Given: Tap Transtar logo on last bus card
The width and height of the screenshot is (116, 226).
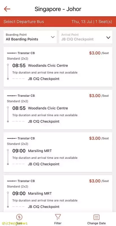Looking at the screenshot, I should 12,181.
